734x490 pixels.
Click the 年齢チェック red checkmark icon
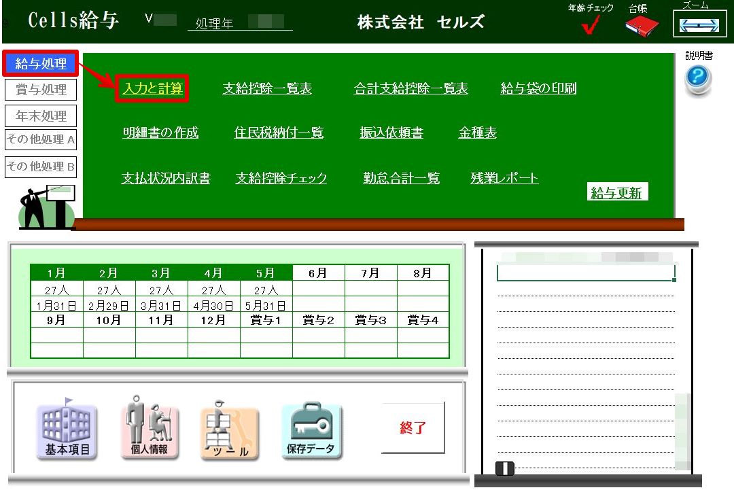(590, 27)
